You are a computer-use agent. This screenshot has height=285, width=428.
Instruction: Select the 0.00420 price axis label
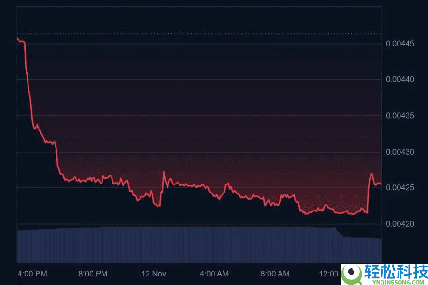point(400,224)
